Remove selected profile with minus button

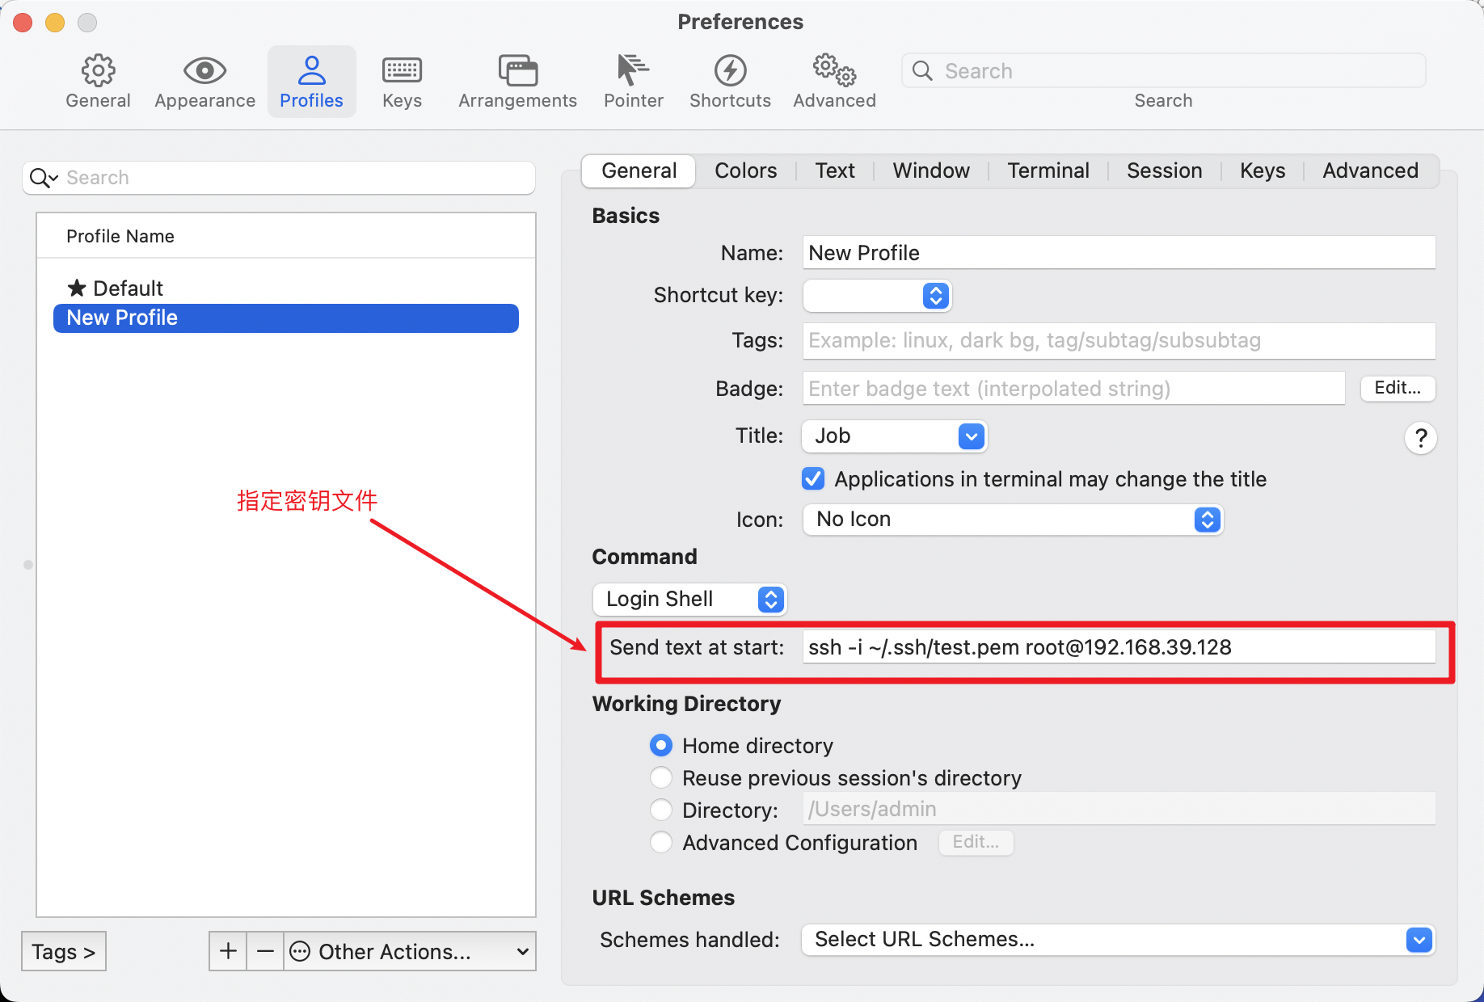click(x=265, y=951)
